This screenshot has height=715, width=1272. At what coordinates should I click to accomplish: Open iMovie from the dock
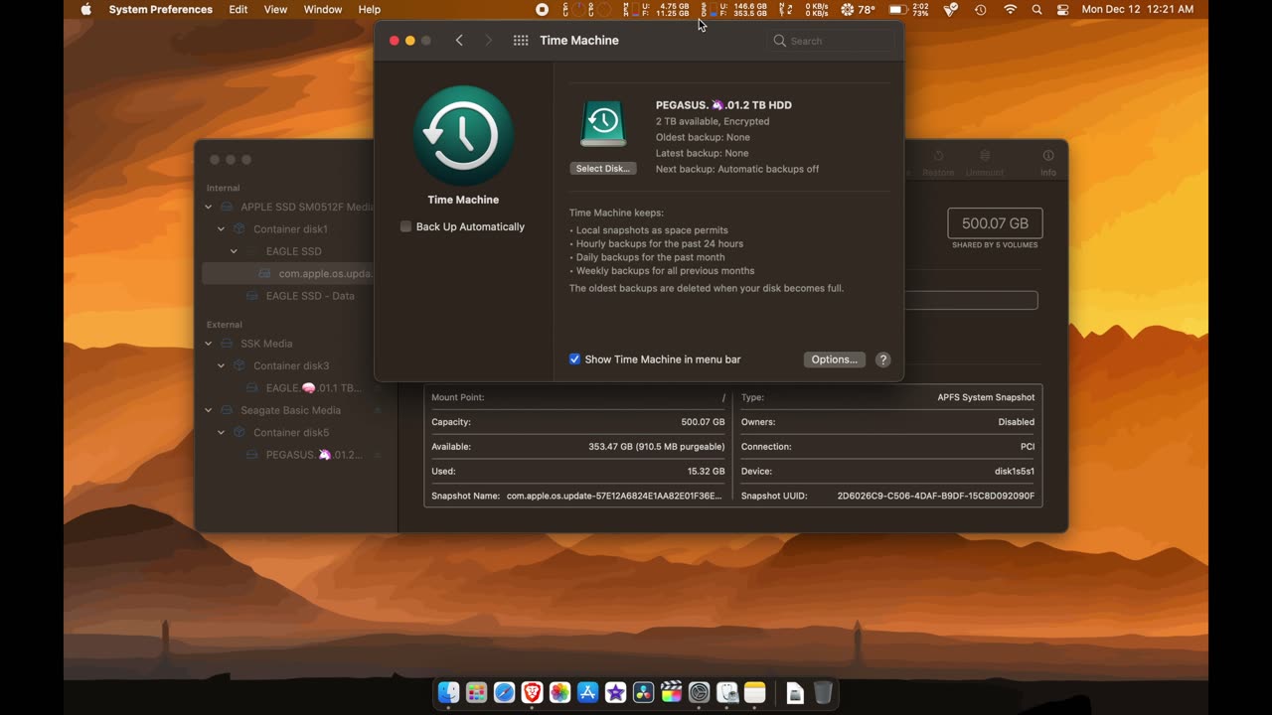pos(616,693)
